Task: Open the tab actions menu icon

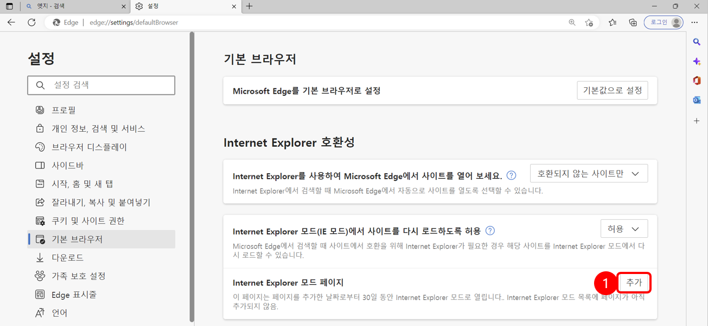Action: tap(9, 6)
